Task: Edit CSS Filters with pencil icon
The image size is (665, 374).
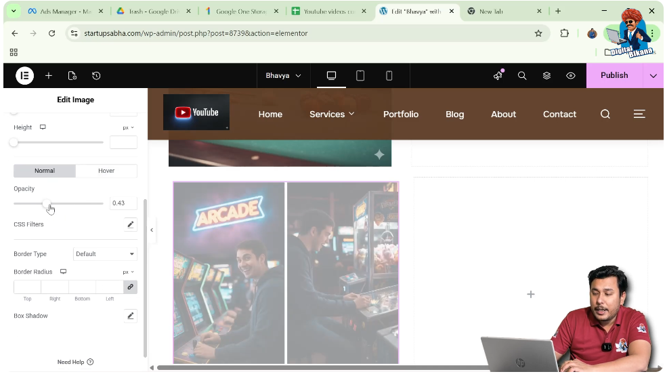Action: point(130,224)
